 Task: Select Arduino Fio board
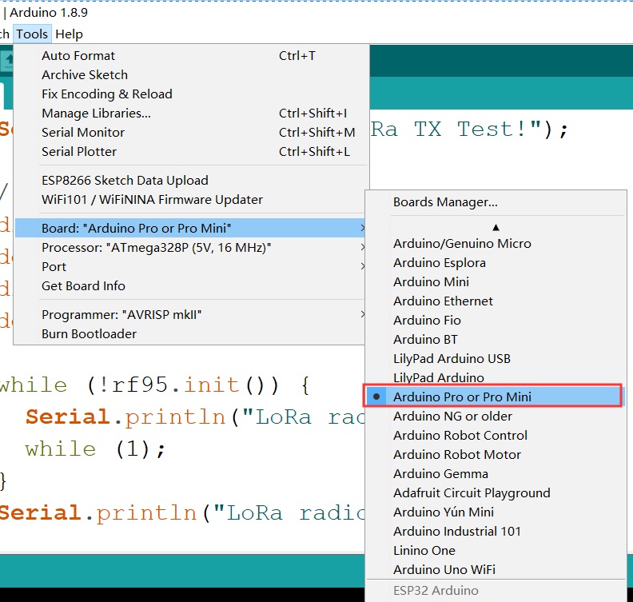point(496,320)
